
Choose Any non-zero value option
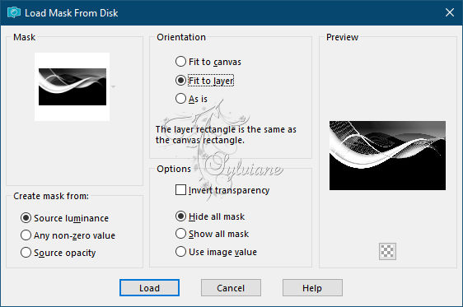coord(68,235)
